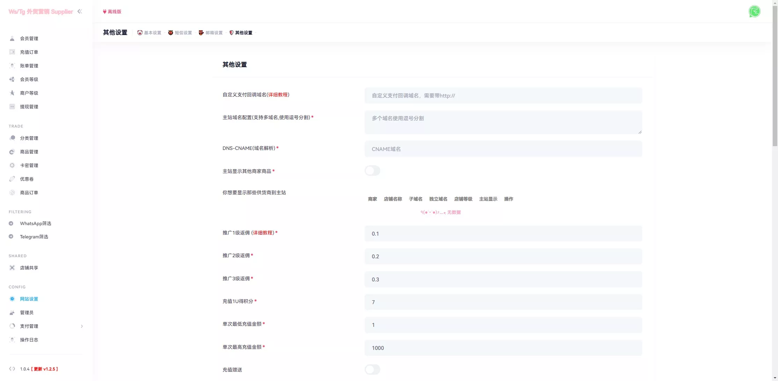
Task: Click the 网站设置 gear icon
Action: click(x=12, y=299)
